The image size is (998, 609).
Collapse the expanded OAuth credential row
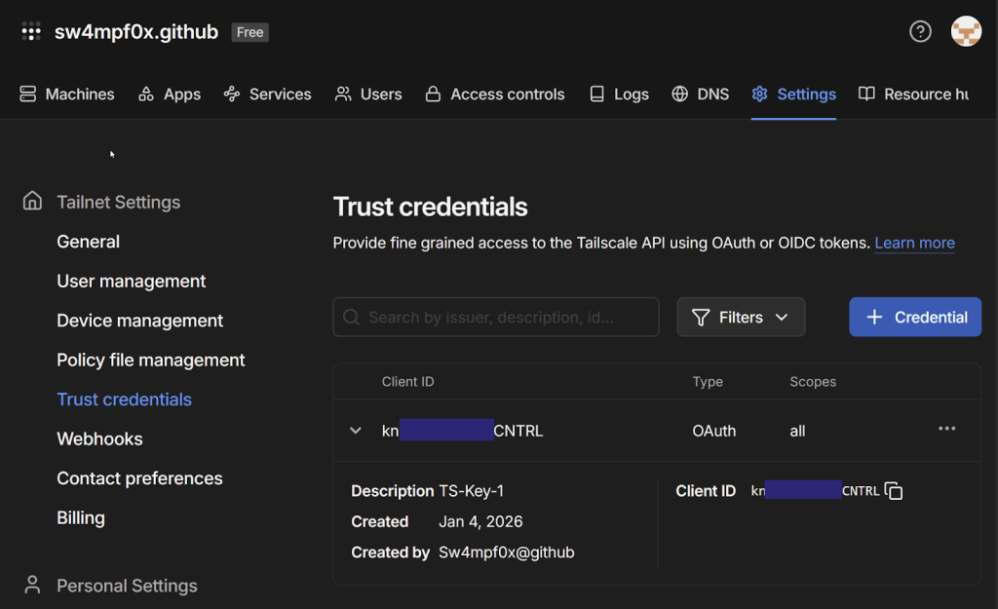tap(356, 431)
